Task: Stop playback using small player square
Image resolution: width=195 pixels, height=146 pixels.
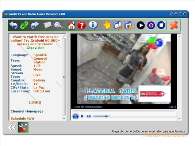Action: 82,116
